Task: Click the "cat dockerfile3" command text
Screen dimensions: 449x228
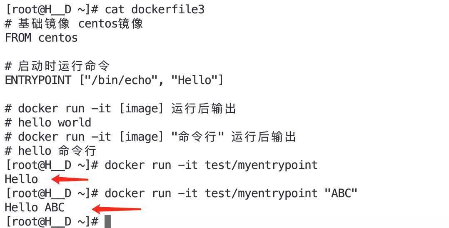Action: [155, 9]
